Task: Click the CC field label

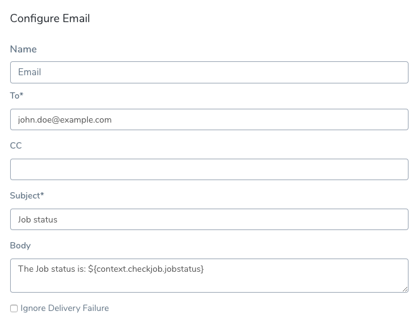Action: pos(16,145)
